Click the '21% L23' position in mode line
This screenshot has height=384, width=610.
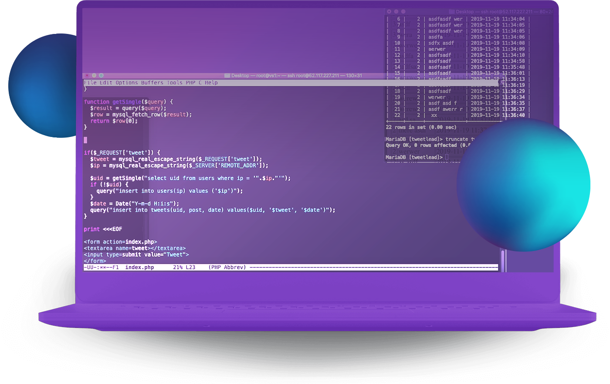pyautogui.click(x=184, y=267)
